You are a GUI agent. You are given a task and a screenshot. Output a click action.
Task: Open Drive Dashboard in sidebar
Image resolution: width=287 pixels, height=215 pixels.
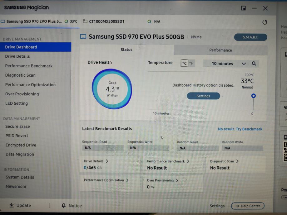click(x=36, y=47)
